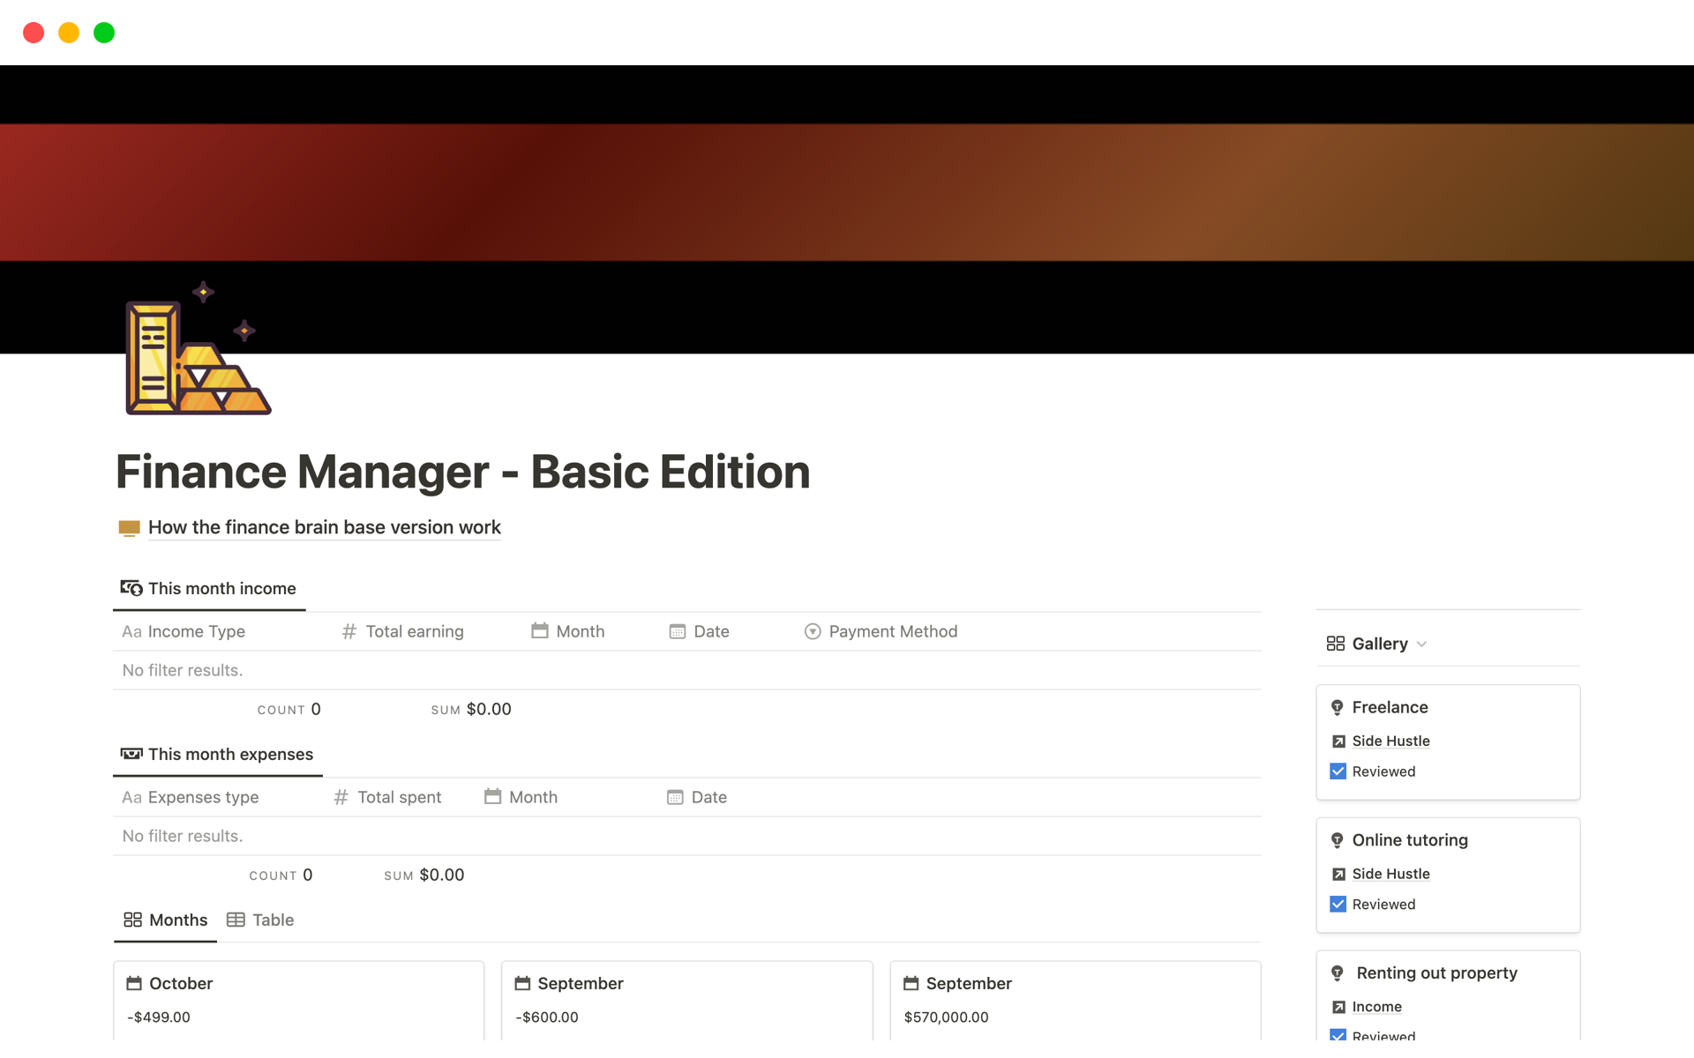Switch to the Table view tab
1694x1058 pixels.
click(x=261, y=920)
